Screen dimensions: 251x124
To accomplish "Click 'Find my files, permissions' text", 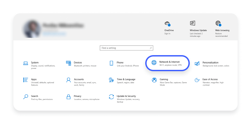I will coord(42,99).
